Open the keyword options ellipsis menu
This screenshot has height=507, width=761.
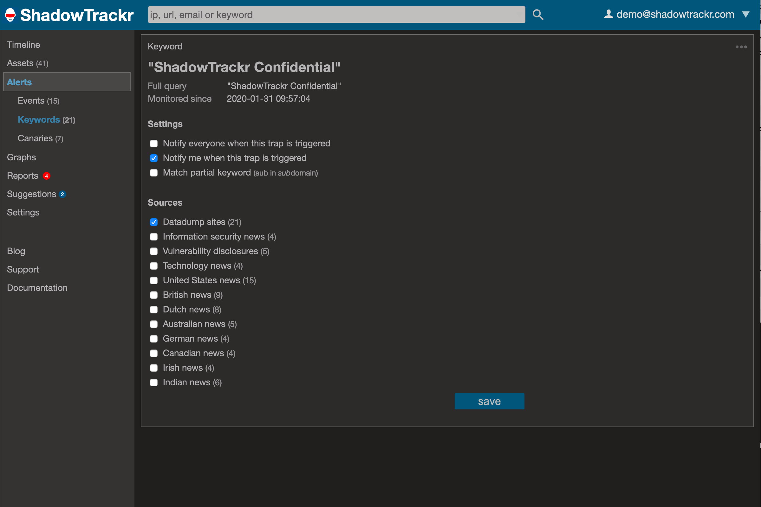point(741,47)
